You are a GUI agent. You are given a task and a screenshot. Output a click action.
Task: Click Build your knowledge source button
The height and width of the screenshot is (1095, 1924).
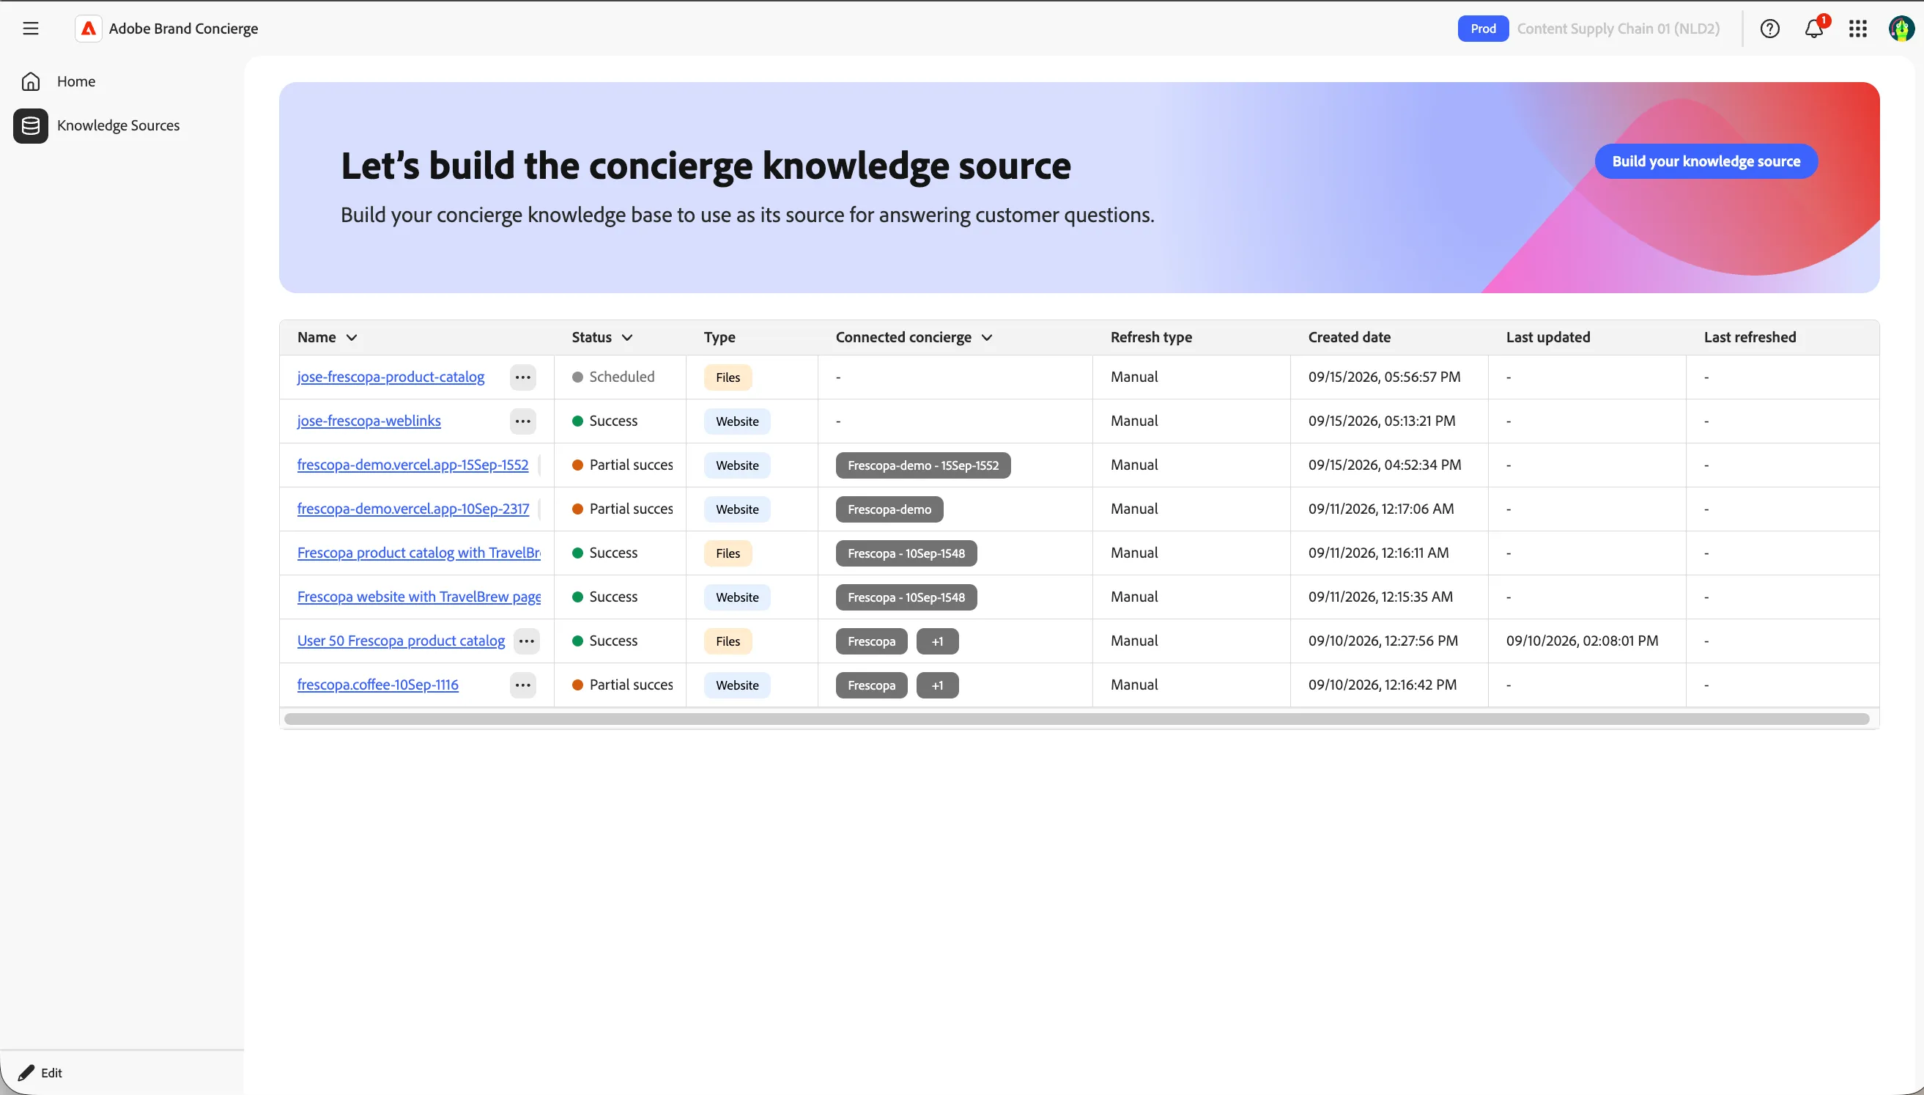point(1706,161)
